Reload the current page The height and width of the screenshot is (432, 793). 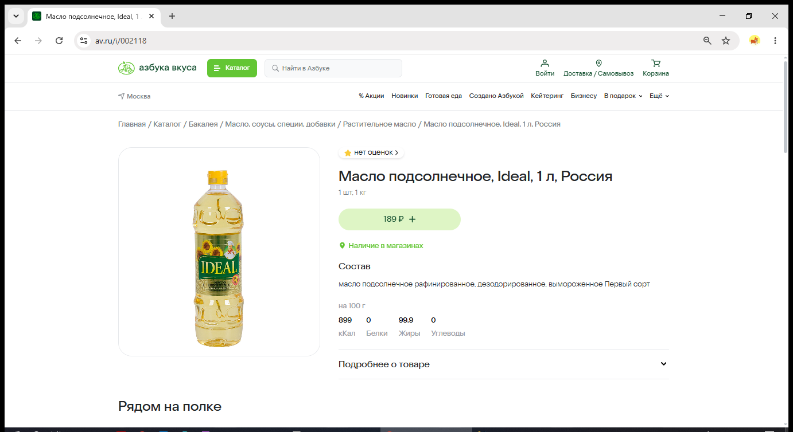coord(59,41)
